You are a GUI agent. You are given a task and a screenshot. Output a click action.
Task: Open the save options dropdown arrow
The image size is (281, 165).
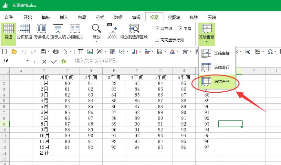(48, 52)
